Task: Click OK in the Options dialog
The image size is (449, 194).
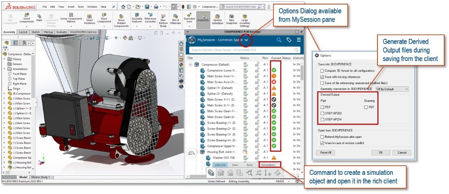Action: point(381,152)
